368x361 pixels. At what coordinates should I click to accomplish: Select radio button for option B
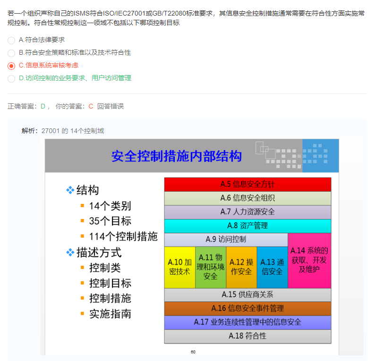click(x=11, y=53)
